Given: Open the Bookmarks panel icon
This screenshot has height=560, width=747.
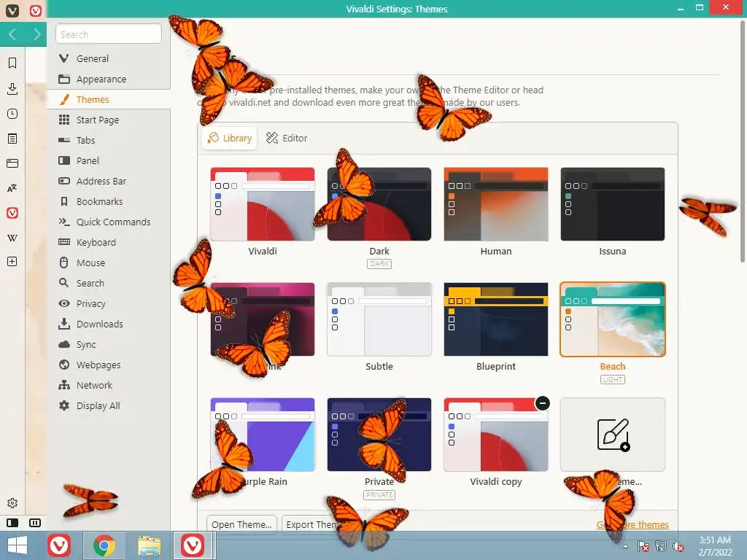Looking at the screenshot, I should (12, 63).
